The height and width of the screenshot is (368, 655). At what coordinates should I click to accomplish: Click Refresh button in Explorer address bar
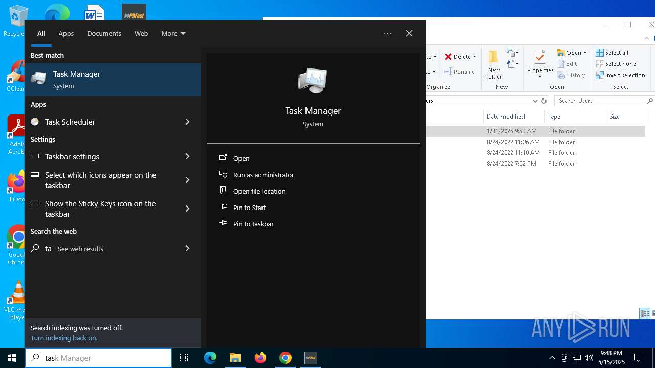tap(544, 101)
